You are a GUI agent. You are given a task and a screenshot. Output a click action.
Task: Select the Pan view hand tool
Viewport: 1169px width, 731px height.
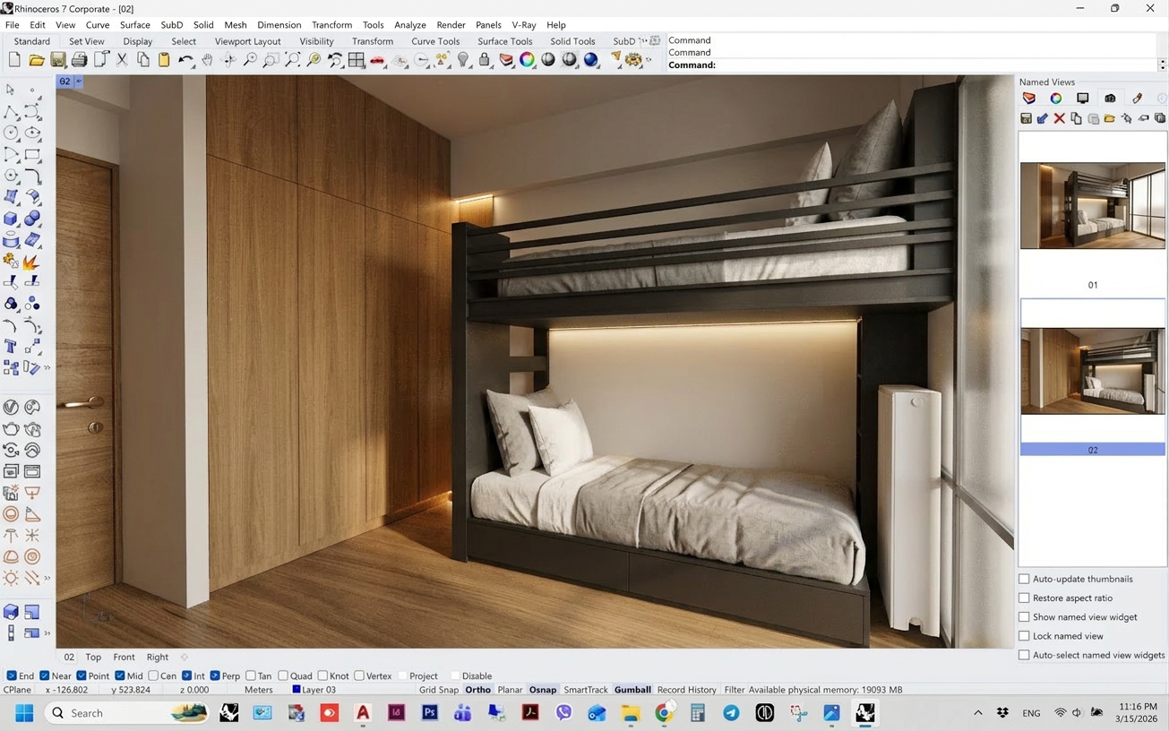coord(207,60)
